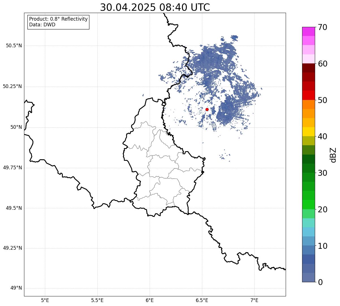
Task: Click the 50.25°N latitude label
Action: (12, 86)
